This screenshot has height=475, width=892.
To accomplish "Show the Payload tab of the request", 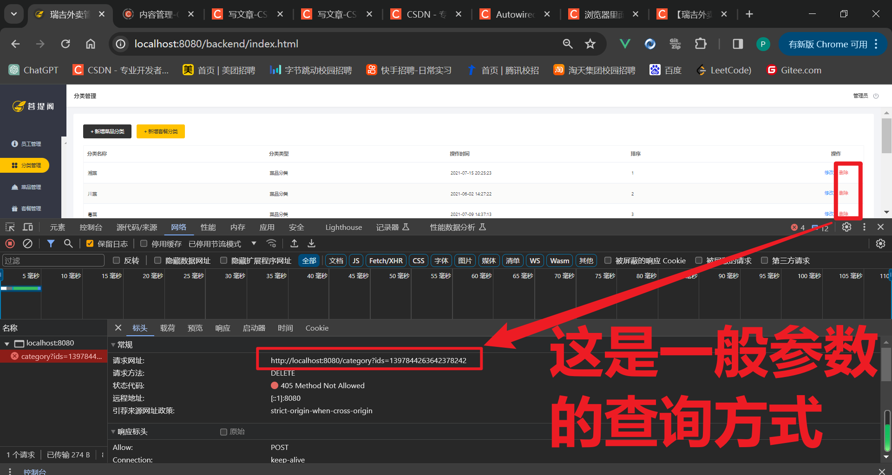I will click(167, 328).
